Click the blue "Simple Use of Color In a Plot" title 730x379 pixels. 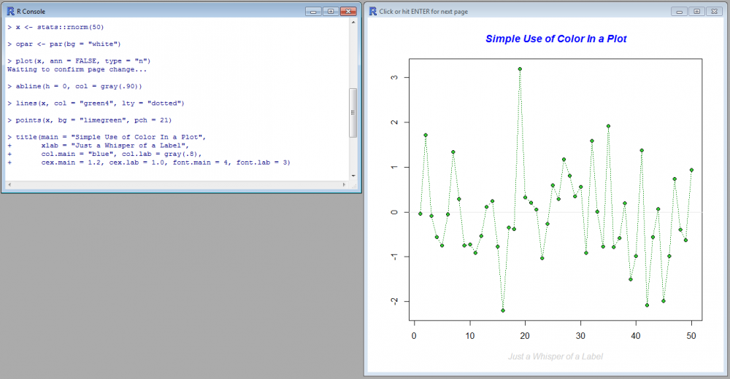(x=556, y=39)
